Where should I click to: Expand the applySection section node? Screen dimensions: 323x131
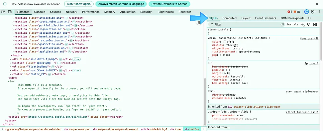(x=13, y=52)
